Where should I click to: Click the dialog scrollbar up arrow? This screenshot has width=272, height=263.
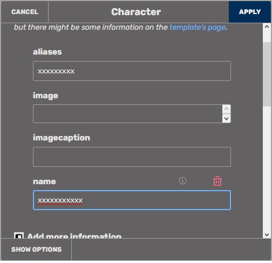point(267,27)
